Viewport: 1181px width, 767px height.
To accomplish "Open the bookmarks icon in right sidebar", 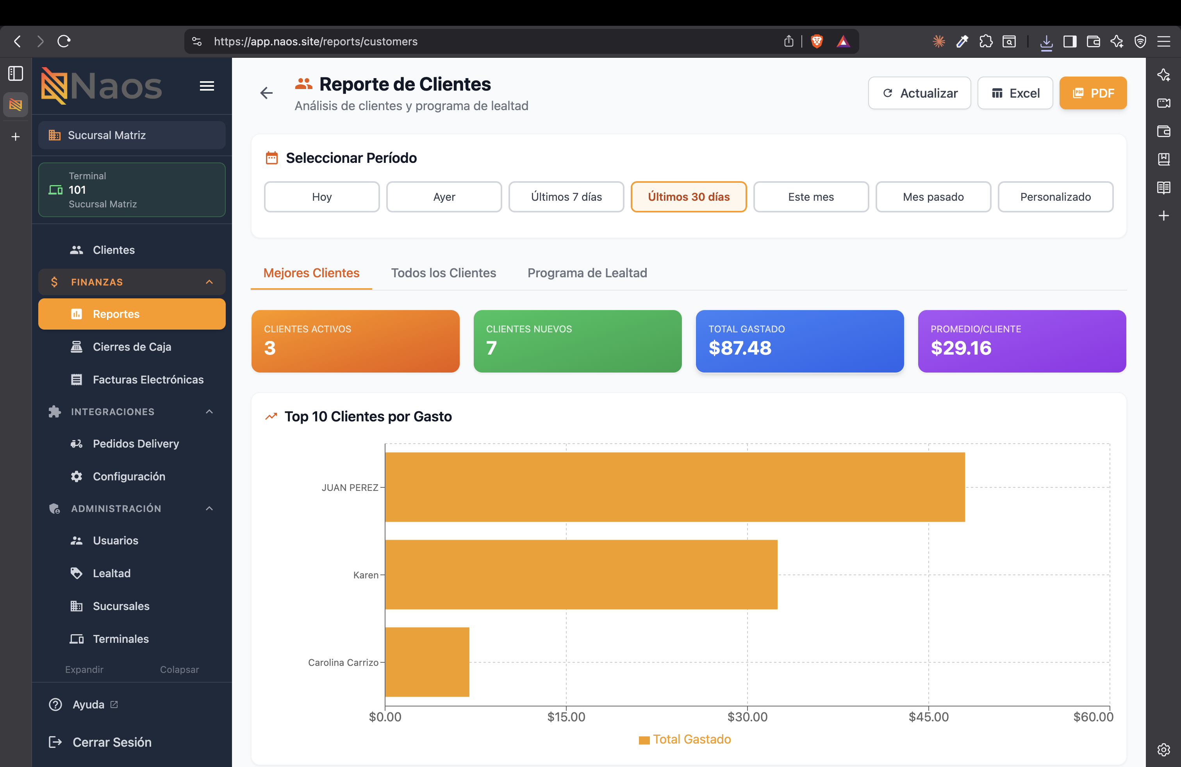I will [x=1163, y=159].
